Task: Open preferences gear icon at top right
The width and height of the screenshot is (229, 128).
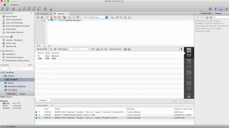Action: click(210, 9)
